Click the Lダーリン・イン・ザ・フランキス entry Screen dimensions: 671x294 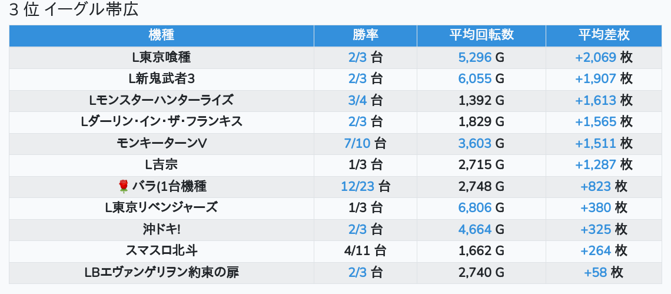[x=161, y=121]
